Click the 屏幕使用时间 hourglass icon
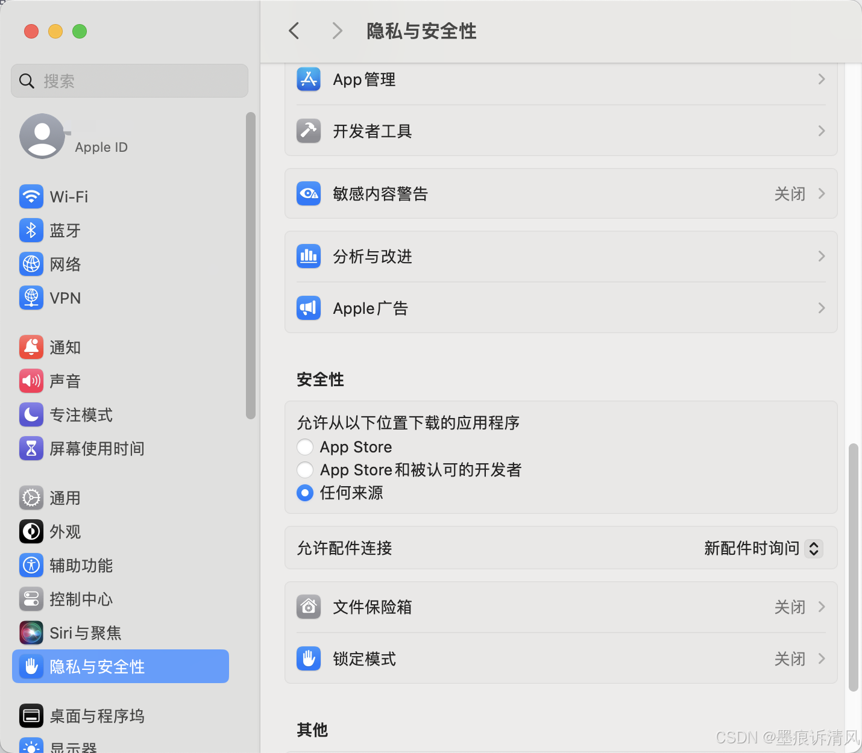The image size is (862, 753). click(x=31, y=448)
